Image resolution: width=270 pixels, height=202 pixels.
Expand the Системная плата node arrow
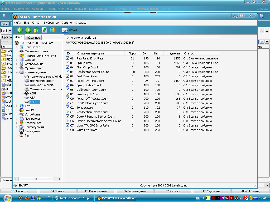pos(17,51)
